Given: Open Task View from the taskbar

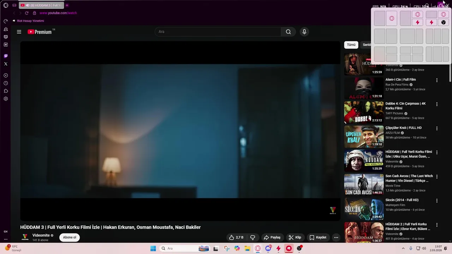Looking at the screenshot, I should pyautogui.click(x=216, y=248).
